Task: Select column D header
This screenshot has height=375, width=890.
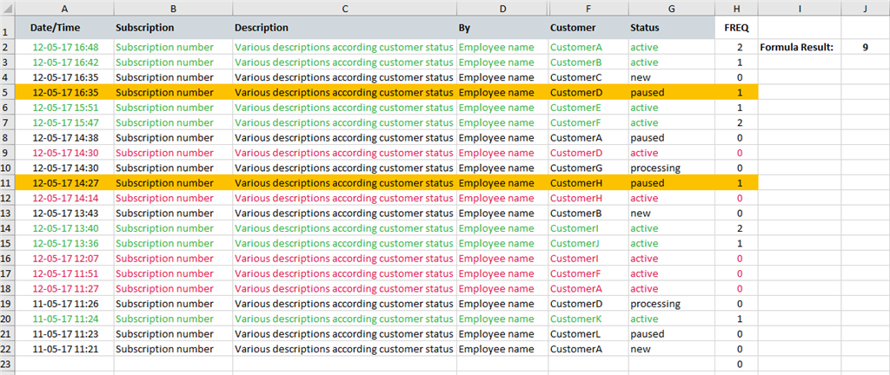Action: point(502,9)
